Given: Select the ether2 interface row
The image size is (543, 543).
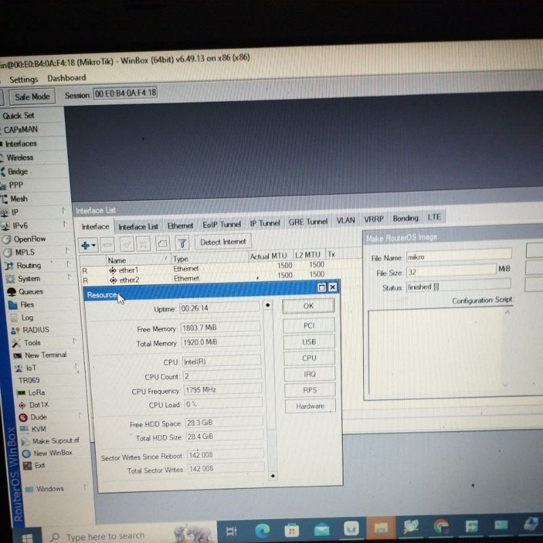Looking at the screenshot, I should tap(222, 278).
